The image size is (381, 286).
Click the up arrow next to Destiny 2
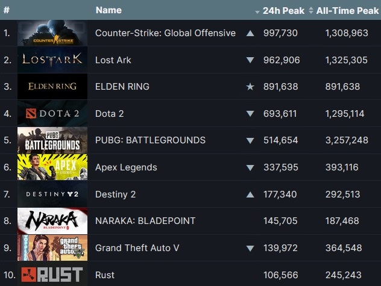(250, 194)
